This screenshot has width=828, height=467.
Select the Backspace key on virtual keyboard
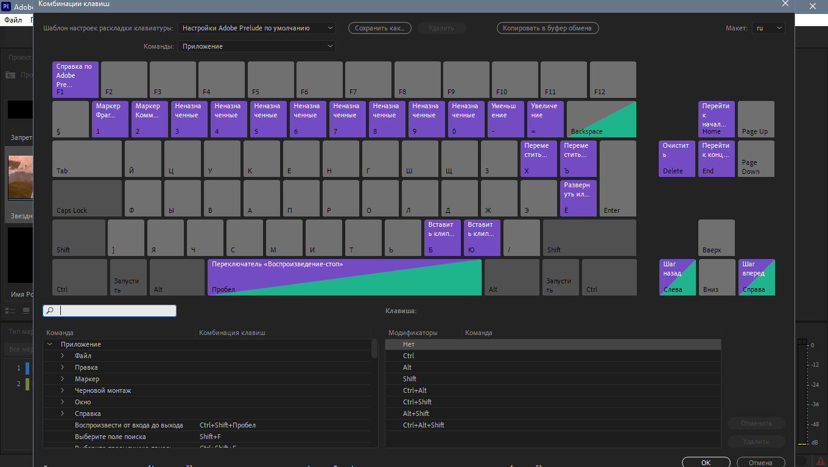tap(602, 119)
